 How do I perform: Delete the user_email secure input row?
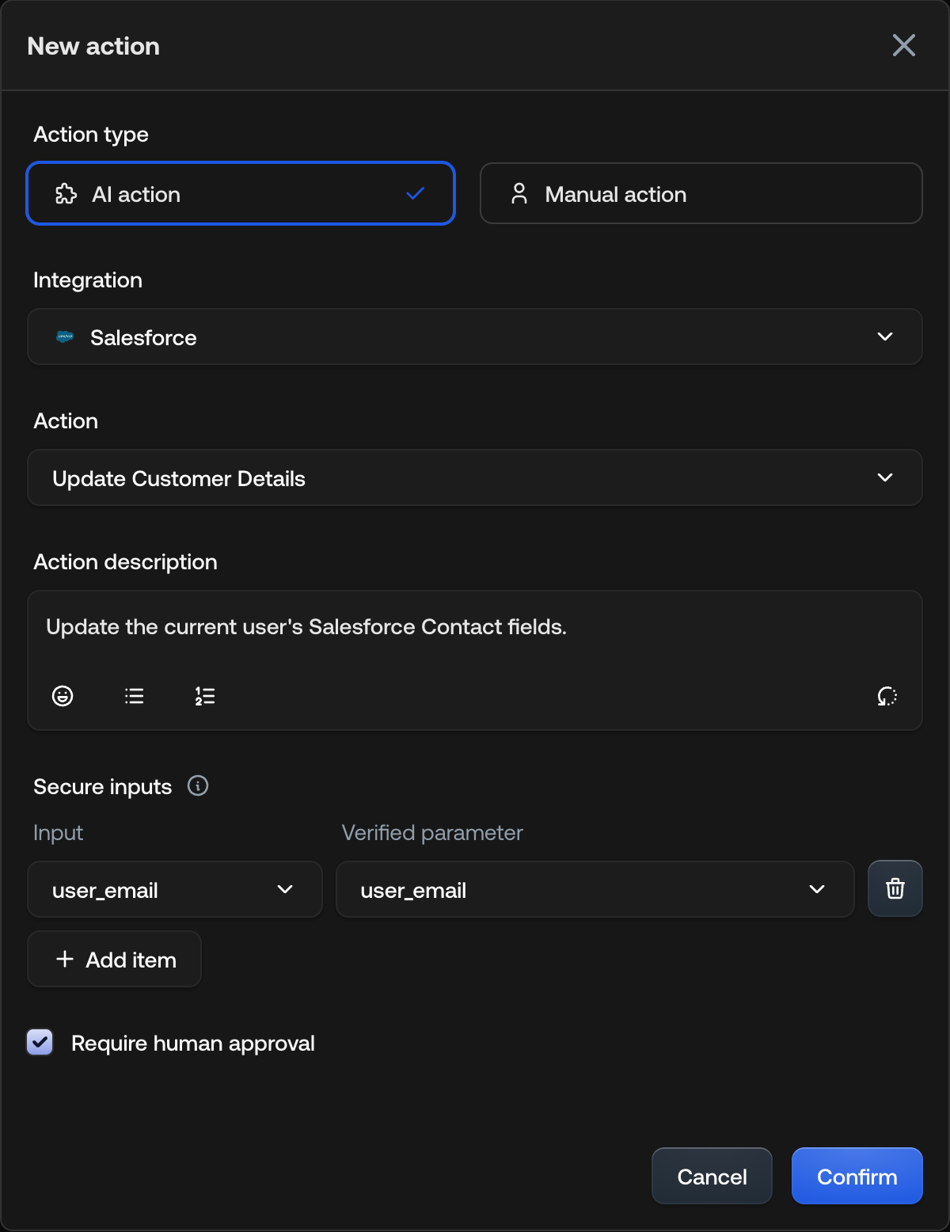[895, 888]
